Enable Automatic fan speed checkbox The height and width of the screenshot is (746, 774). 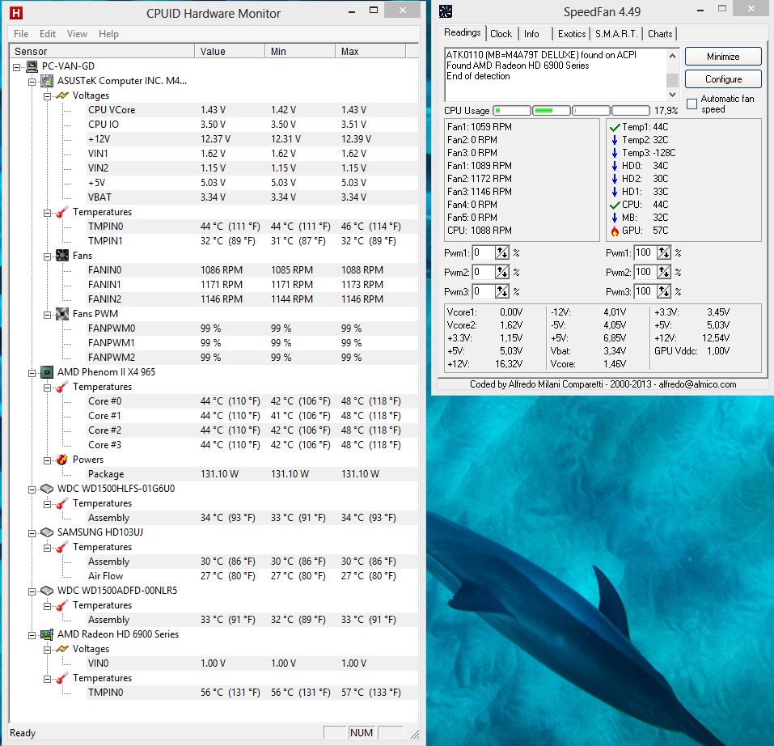692,104
